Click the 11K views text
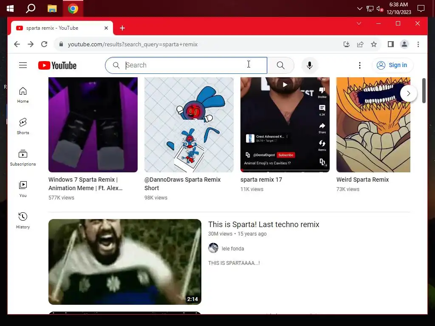Screen dimensions: 435x326 251,189
